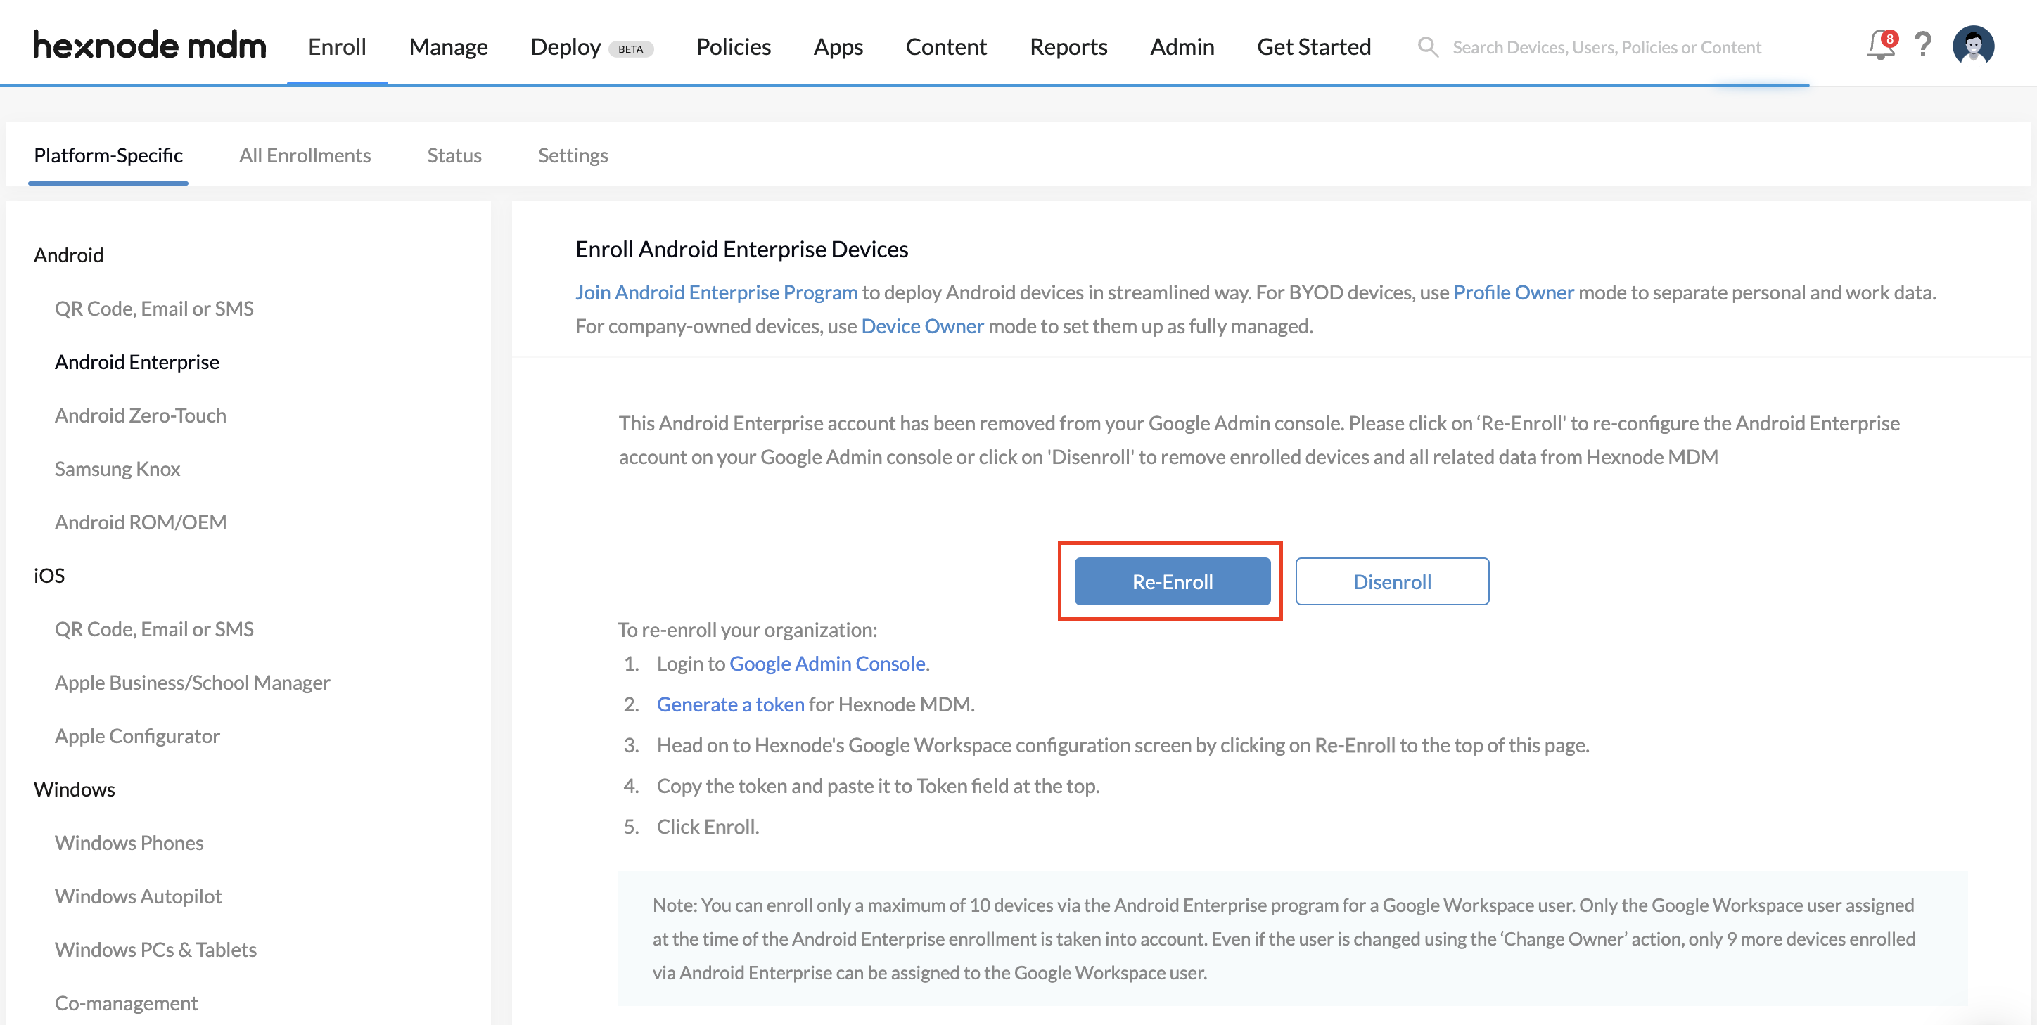This screenshot has width=2037, height=1025.
Task: Open the Manage top menu
Action: coord(448,46)
